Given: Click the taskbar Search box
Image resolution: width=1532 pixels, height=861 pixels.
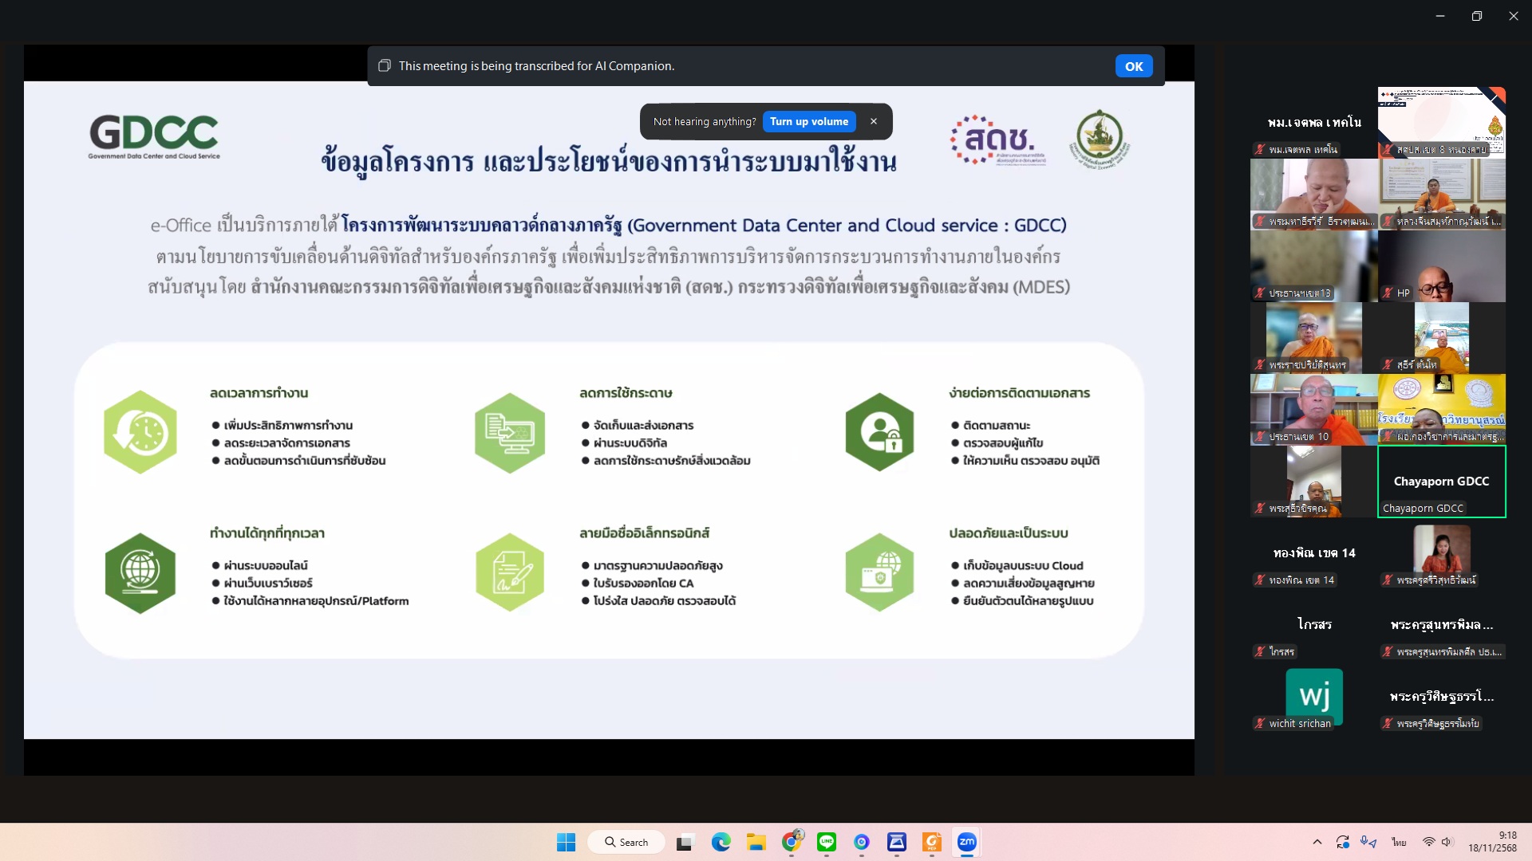Looking at the screenshot, I should tap(626, 842).
